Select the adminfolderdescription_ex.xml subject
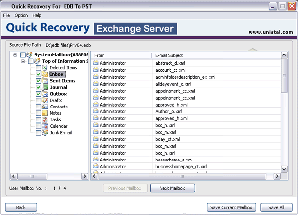This screenshot has width=298, height=215. click(185, 77)
